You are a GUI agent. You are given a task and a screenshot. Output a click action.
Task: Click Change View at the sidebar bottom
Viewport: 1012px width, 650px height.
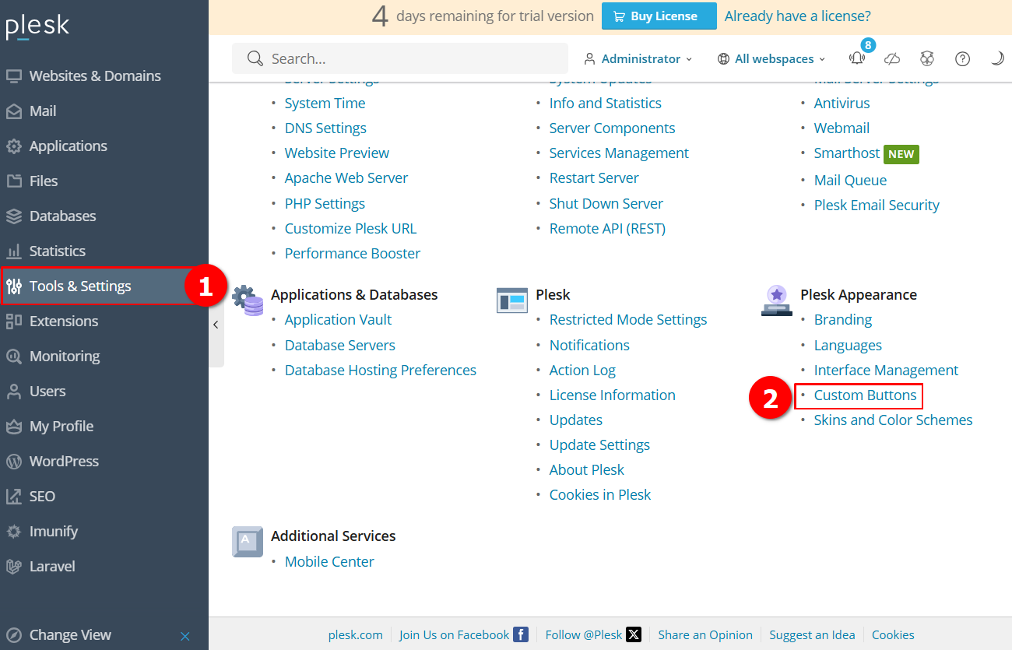[x=70, y=635]
